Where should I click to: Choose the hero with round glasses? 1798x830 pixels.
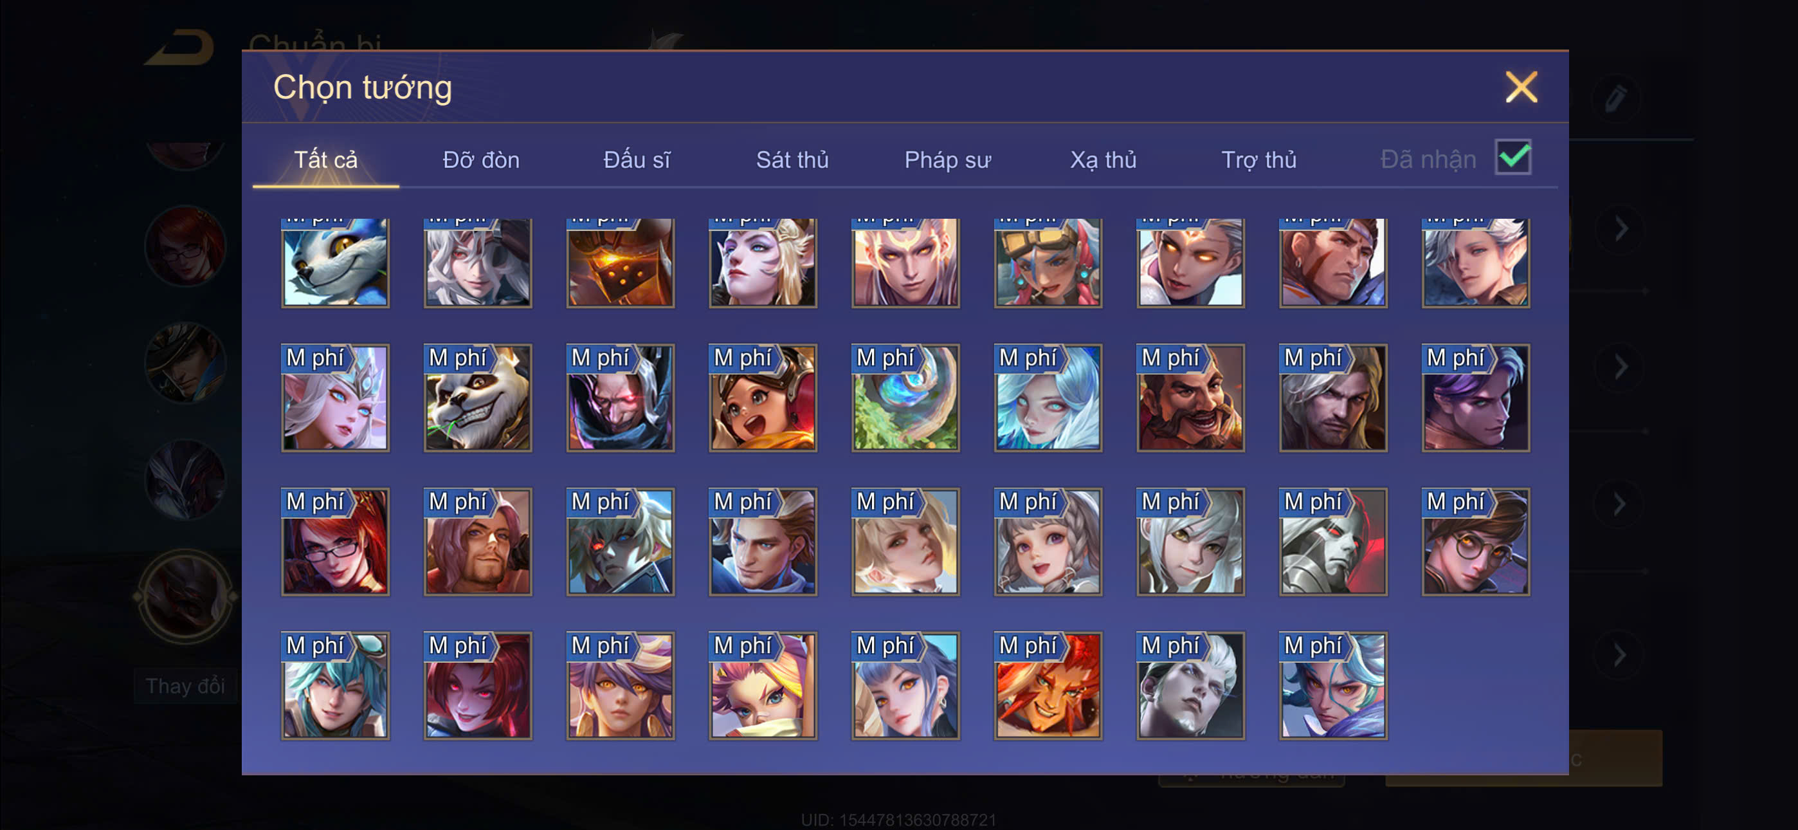tap(1475, 542)
